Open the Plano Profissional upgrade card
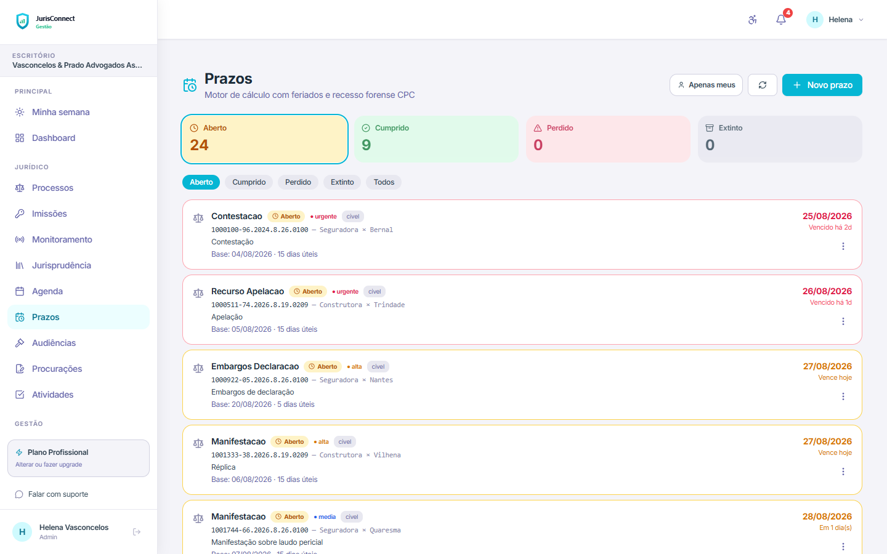This screenshot has height=554, width=887. point(78,458)
